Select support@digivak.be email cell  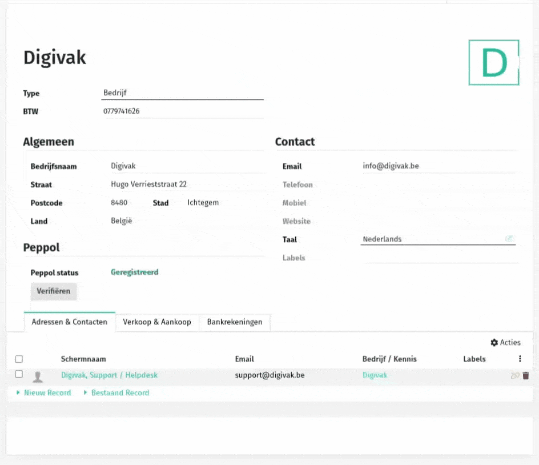pos(270,375)
